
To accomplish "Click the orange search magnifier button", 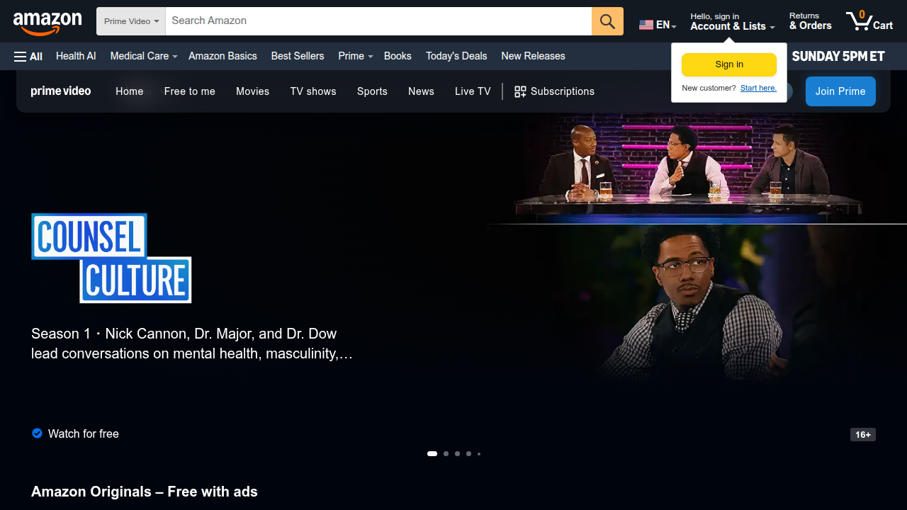I will (607, 21).
